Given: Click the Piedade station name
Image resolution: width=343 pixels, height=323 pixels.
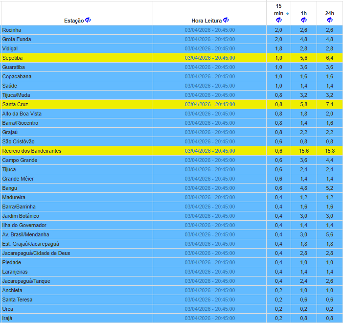Looking at the screenshot, I should (x=12, y=262).
